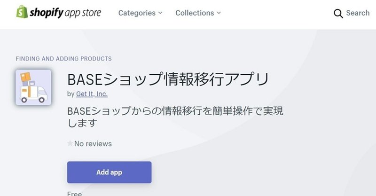Click the Add app button
The image size is (376, 196).
click(110, 172)
